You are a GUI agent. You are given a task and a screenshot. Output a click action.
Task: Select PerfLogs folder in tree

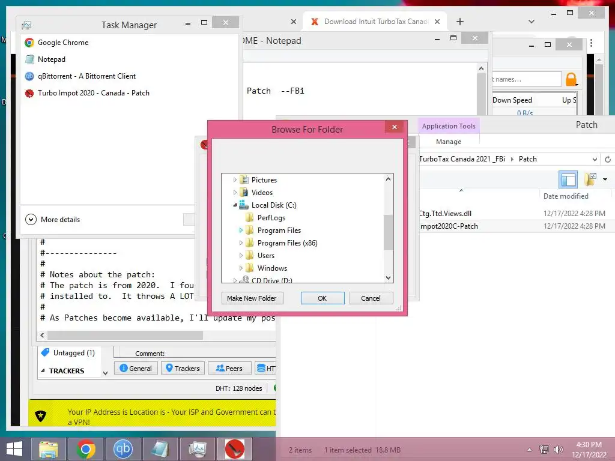271,217
